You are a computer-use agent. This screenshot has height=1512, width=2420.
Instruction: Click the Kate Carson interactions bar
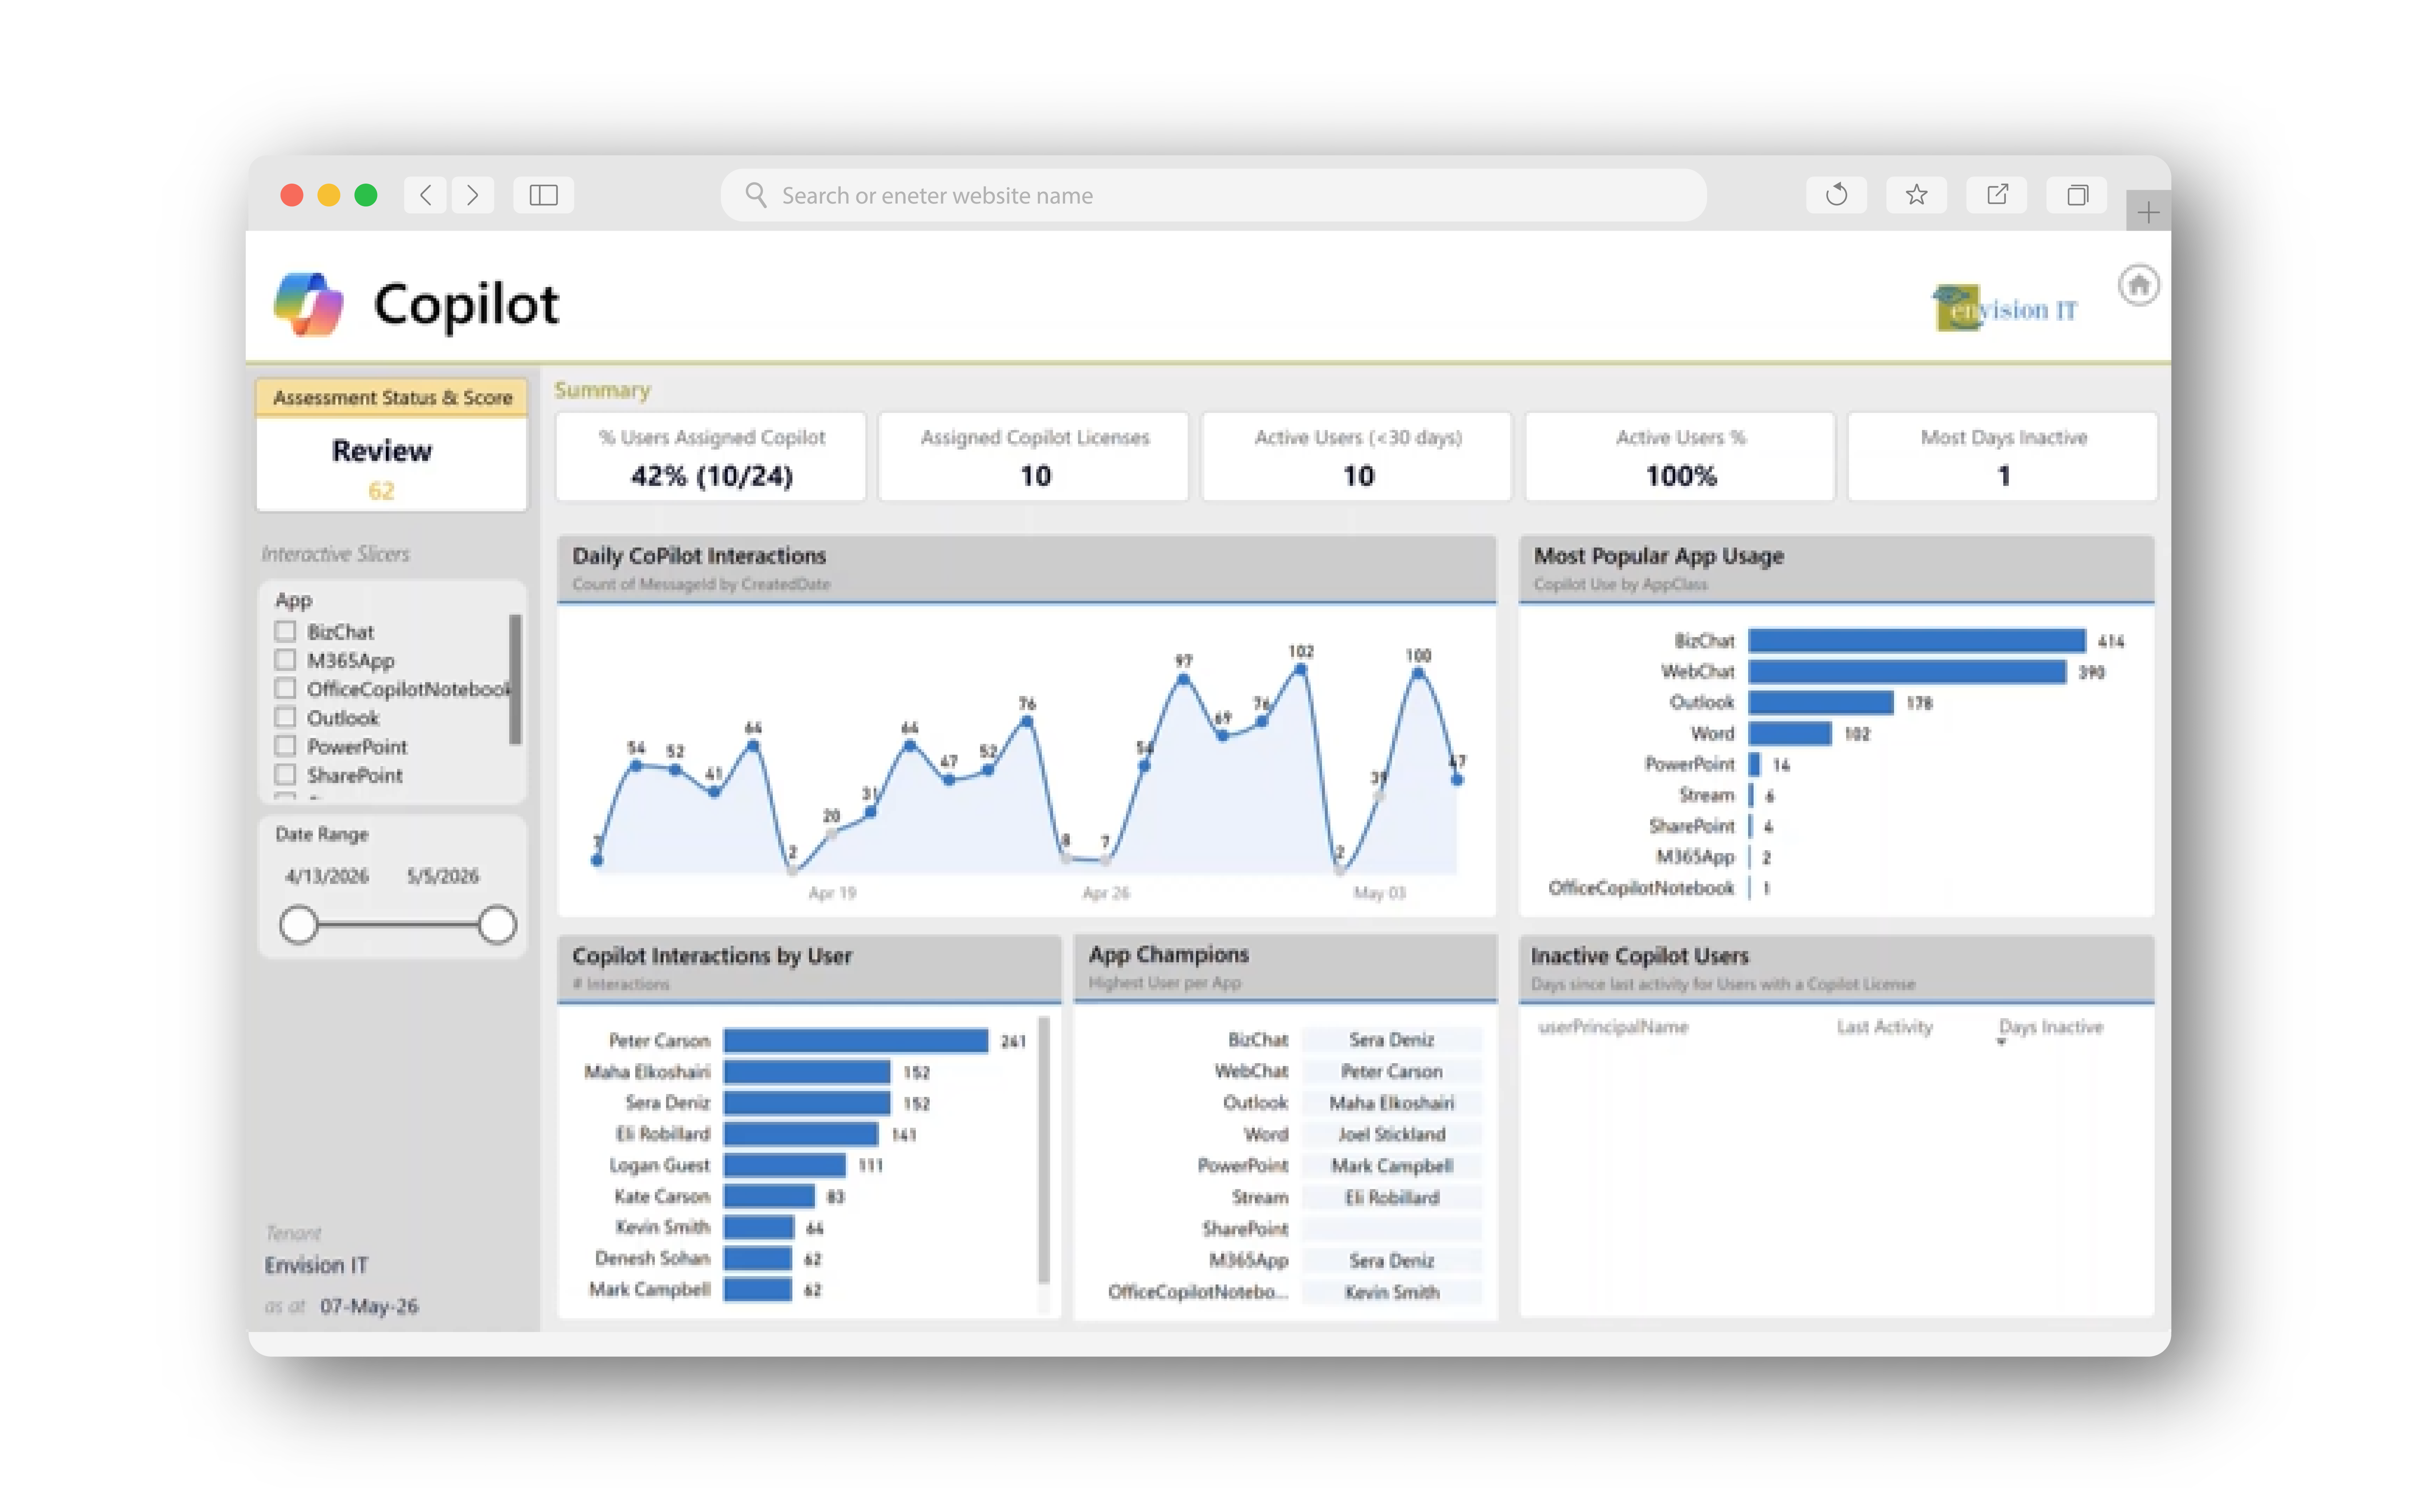pyautogui.click(x=769, y=1196)
